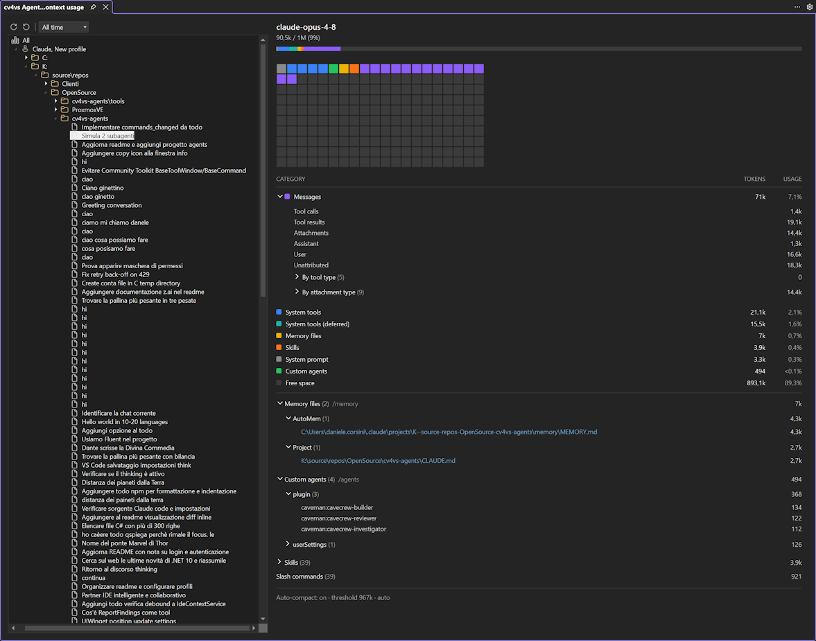Viewport: 816px width, 641px height.
Task: Refresh the context usage list
Action: tap(14, 27)
